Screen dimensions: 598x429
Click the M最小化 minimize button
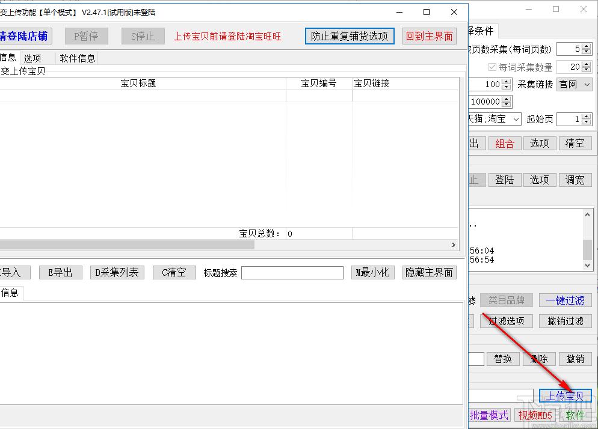tap(372, 272)
